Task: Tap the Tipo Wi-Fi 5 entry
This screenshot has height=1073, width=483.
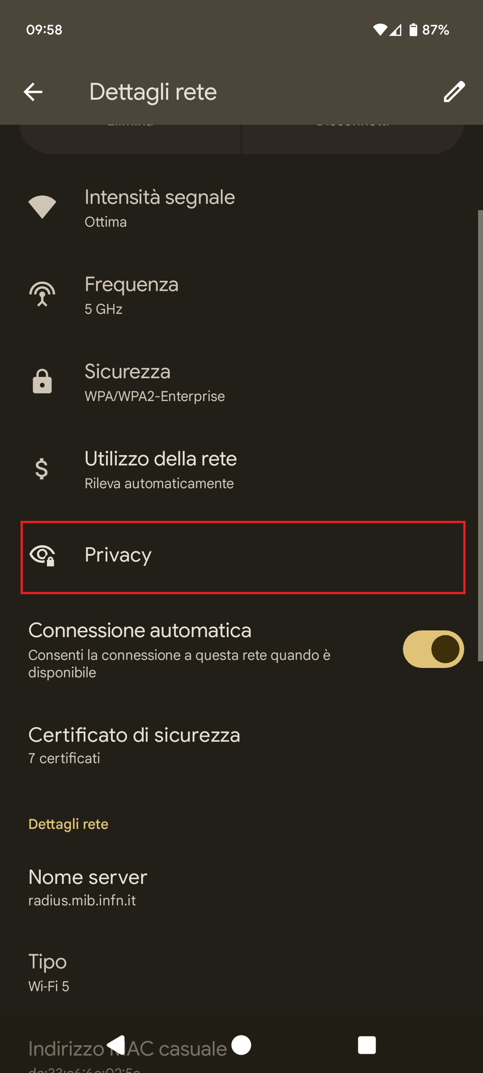Action: [241, 973]
